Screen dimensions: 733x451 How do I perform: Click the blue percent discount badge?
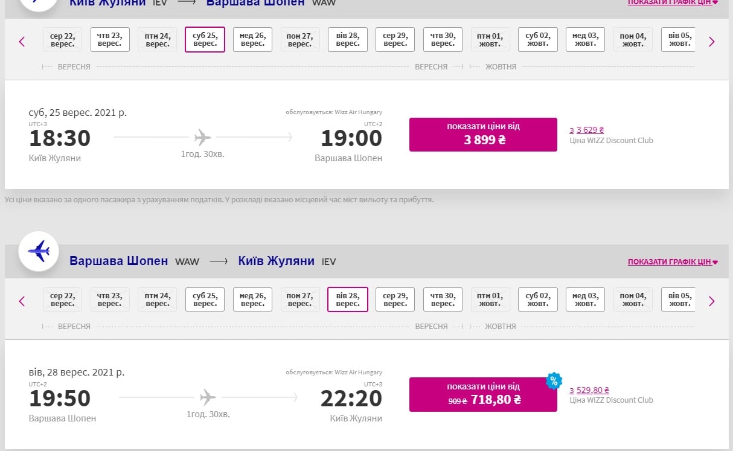[553, 381]
